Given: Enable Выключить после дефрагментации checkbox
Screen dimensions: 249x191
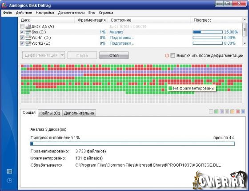Looking at the screenshot, I should click(x=173, y=55).
